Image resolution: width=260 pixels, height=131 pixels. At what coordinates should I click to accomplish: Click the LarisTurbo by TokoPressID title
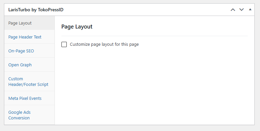36,10
